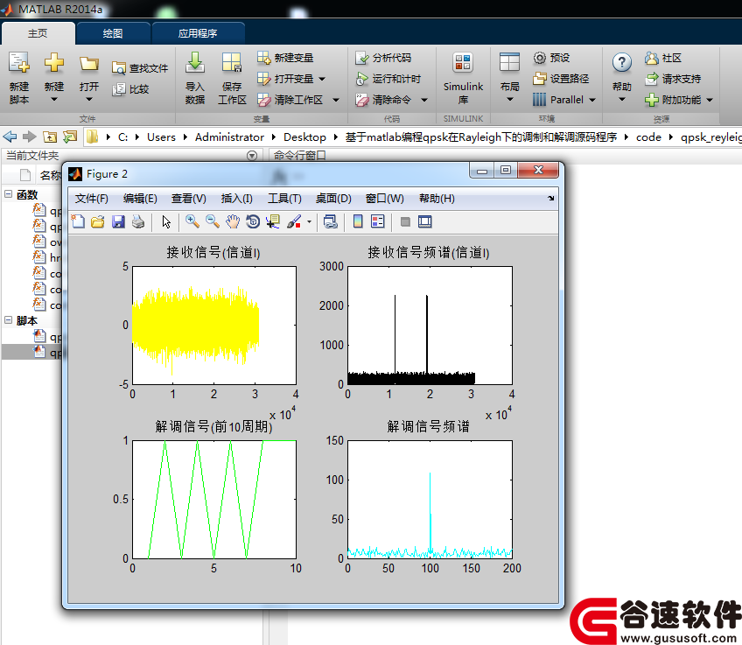Open the 插入(I) menu in Figure 2
This screenshot has width=742, height=645.
(236, 199)
